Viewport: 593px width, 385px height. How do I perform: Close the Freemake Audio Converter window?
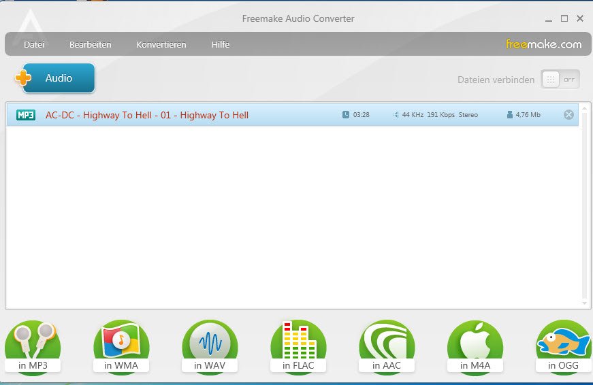point(580,18)
